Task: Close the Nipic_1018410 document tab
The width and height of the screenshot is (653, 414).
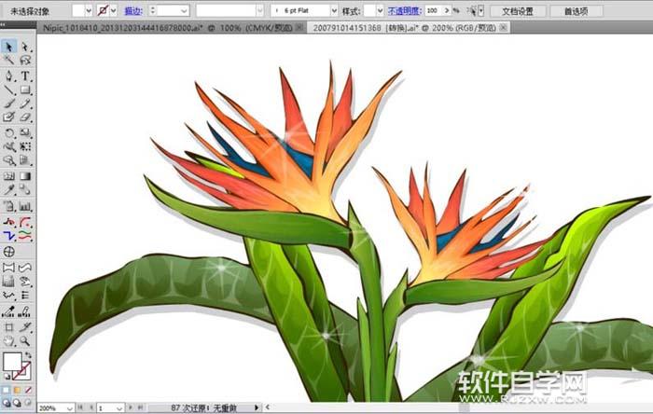Action: pos(299,27)
